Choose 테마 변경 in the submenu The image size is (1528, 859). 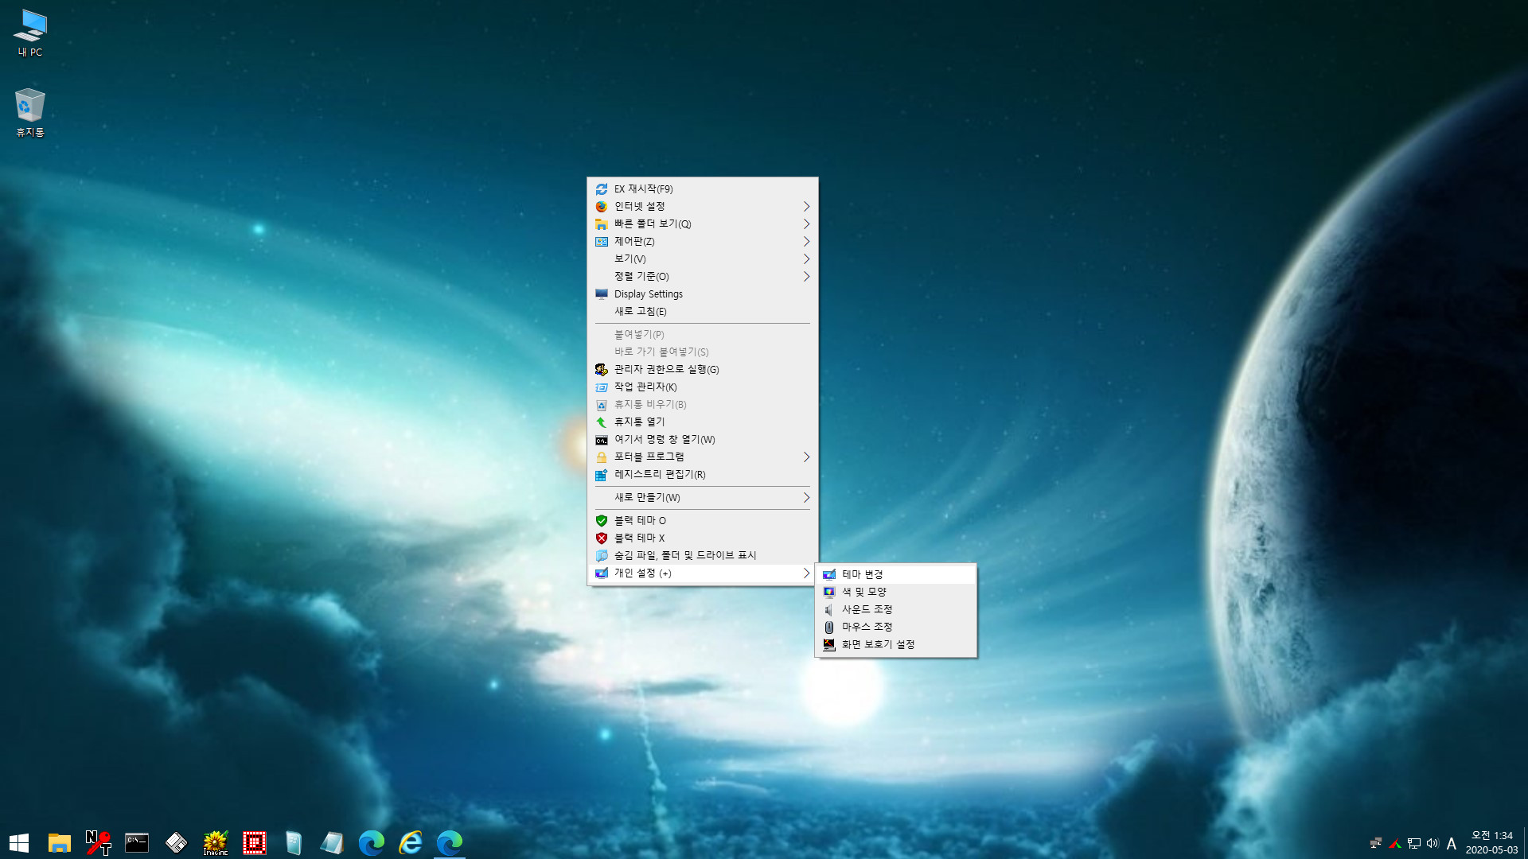pyautogui.click(x=896, y=574)
